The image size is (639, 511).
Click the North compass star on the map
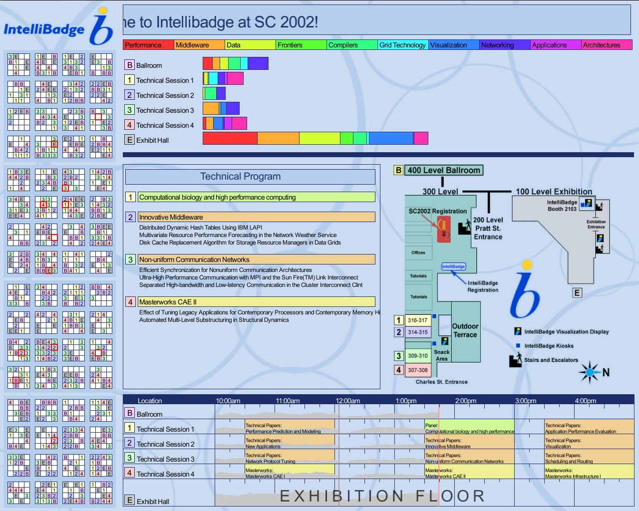click(590, 372)
